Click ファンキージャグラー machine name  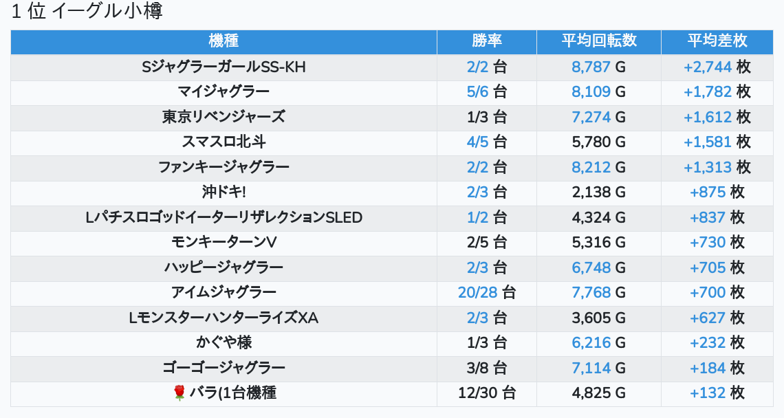pyautogui.click(x=224, y=167)
